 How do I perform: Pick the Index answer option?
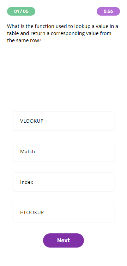click(64, 182)
